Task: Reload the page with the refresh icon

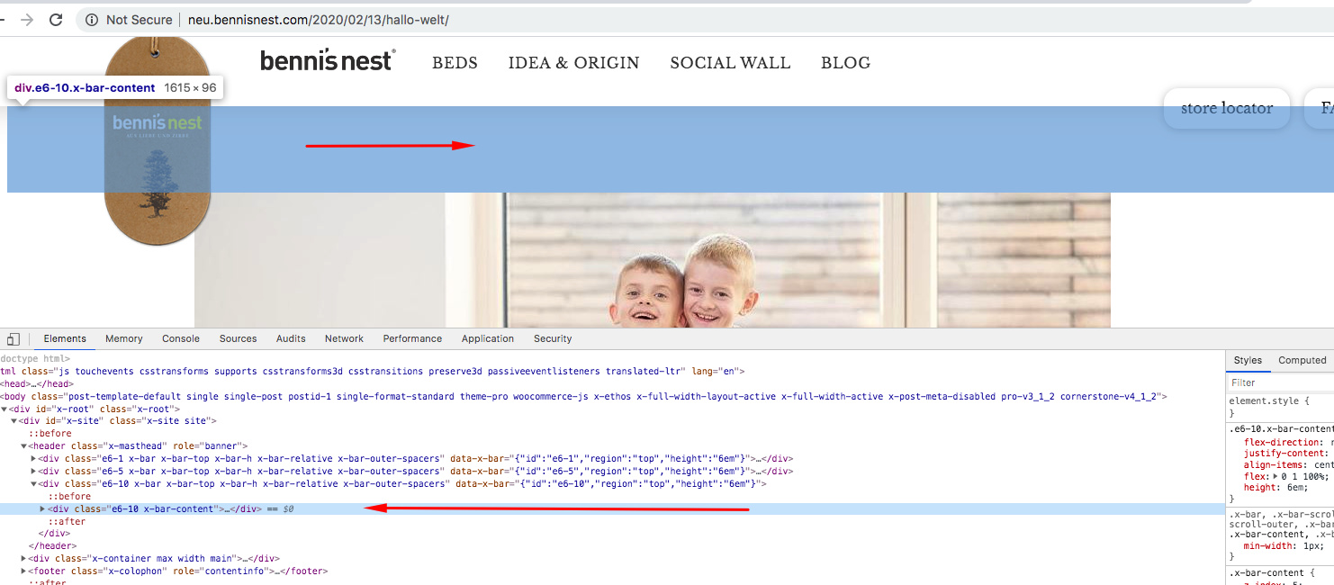Action: coord(56,20)
